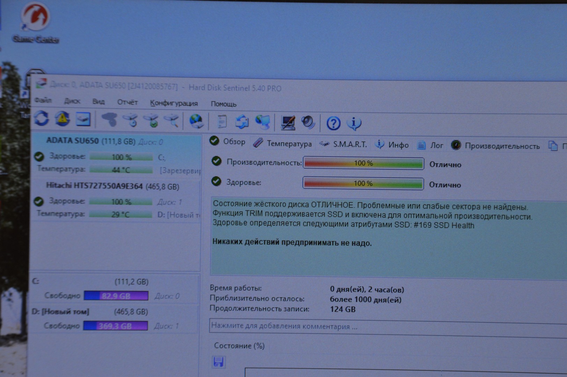Click the speaker sound toolbar icon
The height and width of the screenshot is (377, 567).
click(x=308, y=123)
